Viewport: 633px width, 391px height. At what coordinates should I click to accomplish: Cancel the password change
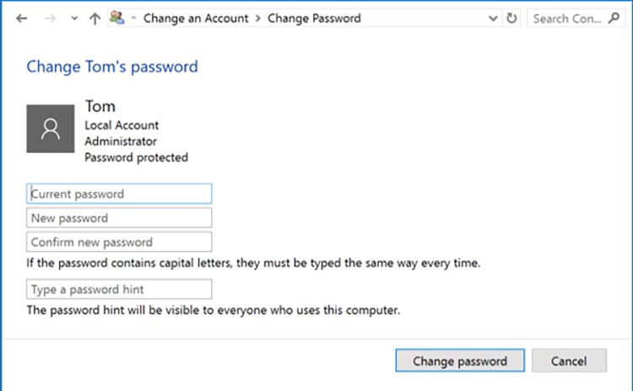coord(569,361)
